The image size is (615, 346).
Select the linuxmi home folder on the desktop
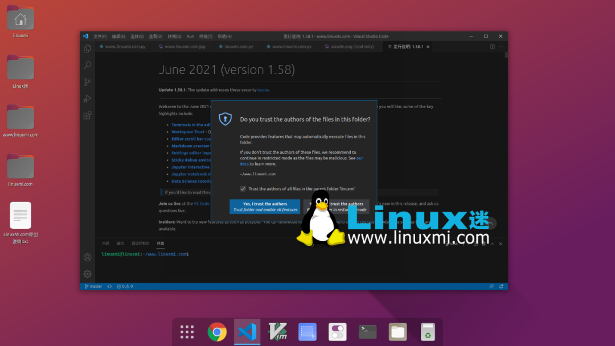click(x=20, y=22)
